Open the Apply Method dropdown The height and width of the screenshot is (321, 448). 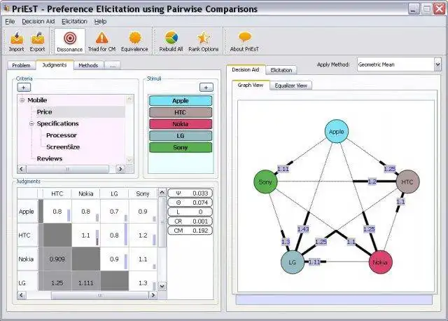pos(437,64)
